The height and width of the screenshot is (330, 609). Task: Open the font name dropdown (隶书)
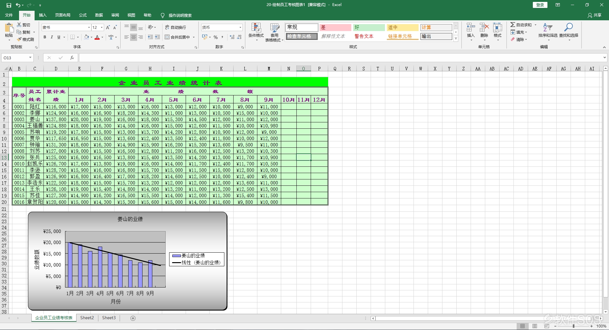89,28
